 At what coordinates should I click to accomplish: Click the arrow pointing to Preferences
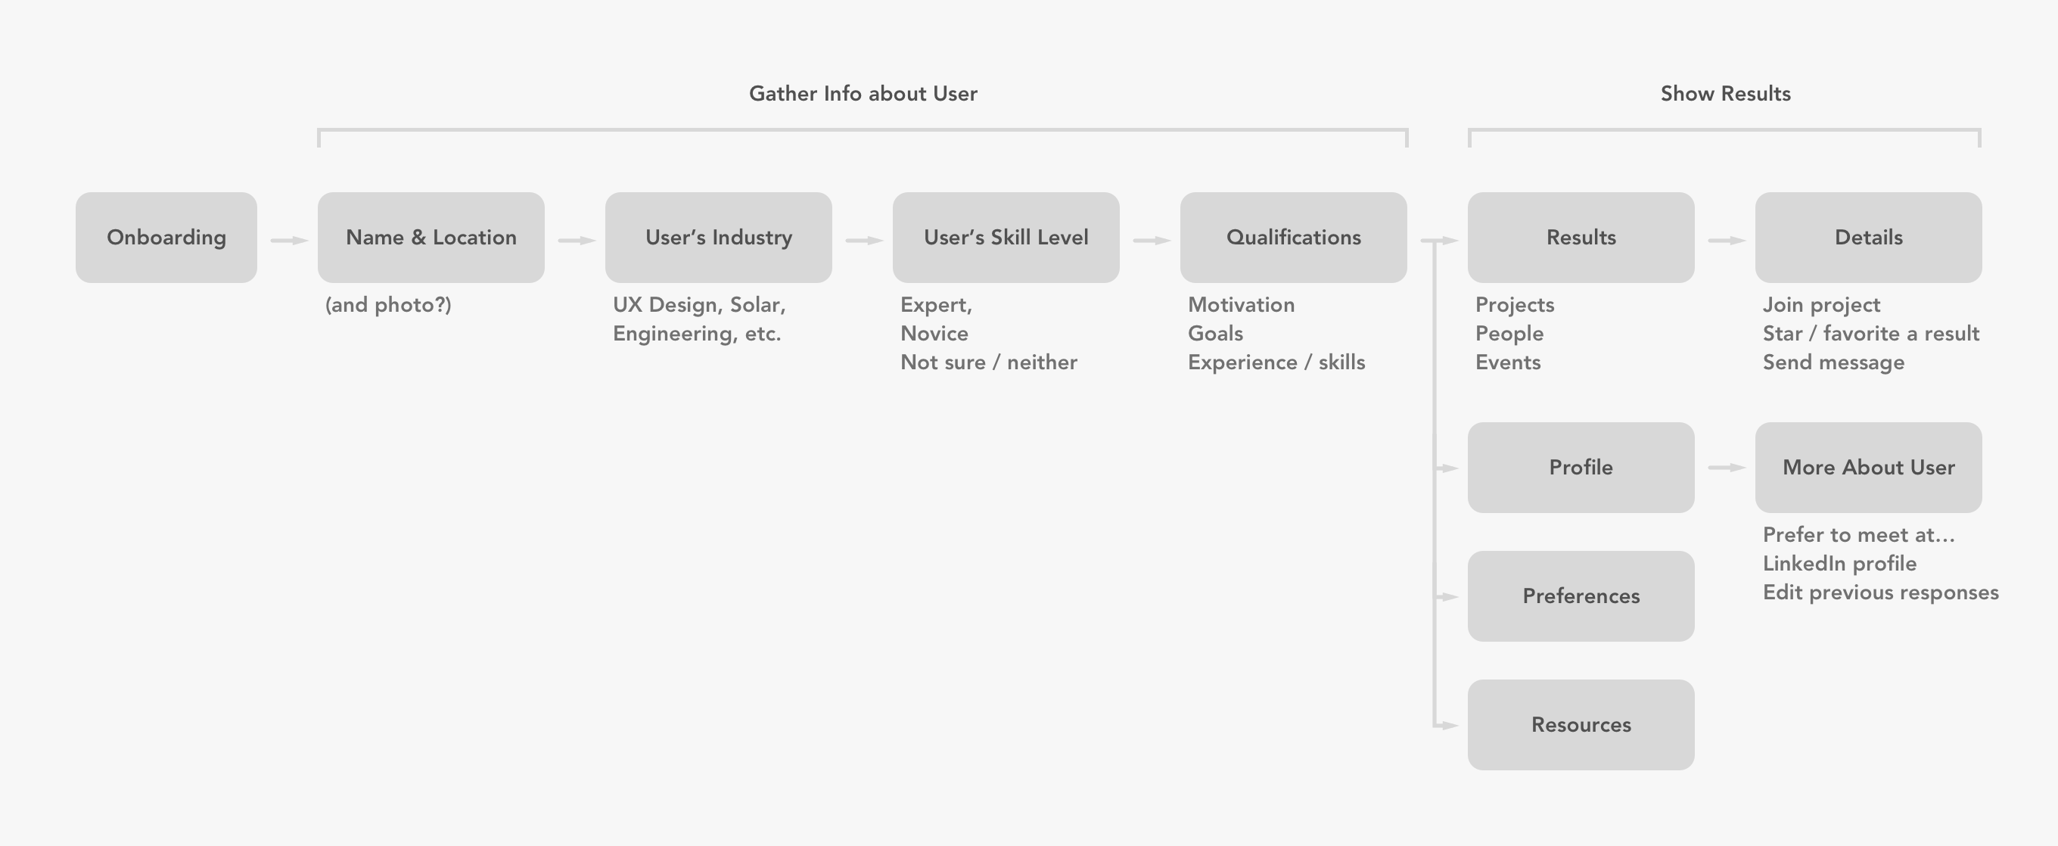click(x=1447, y=597)
